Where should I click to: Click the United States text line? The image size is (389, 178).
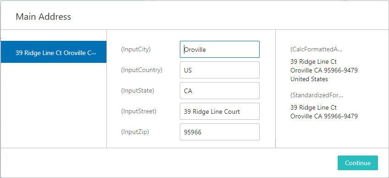click(x=309, y=79)
